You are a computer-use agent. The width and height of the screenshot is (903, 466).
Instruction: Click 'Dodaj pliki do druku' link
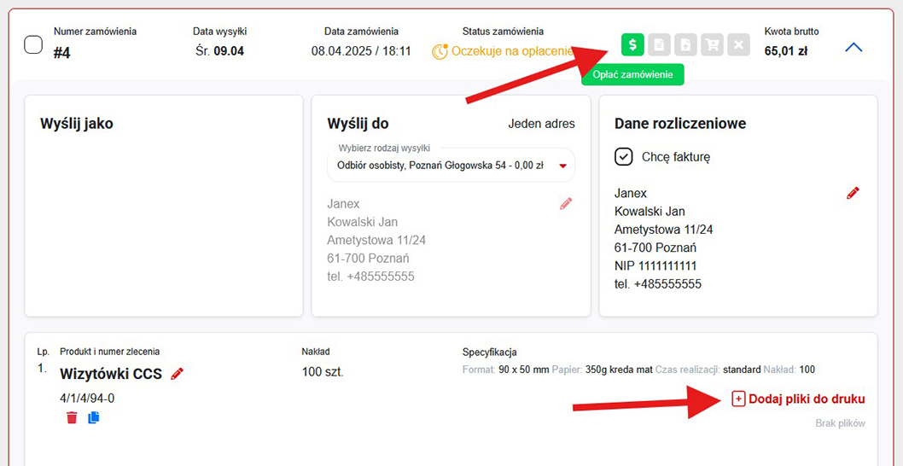coord(799,399)
